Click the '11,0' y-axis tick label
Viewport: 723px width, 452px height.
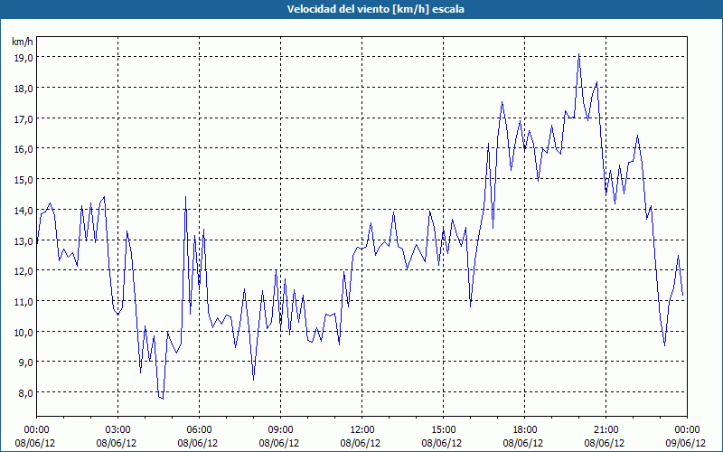tap(23, 301)
